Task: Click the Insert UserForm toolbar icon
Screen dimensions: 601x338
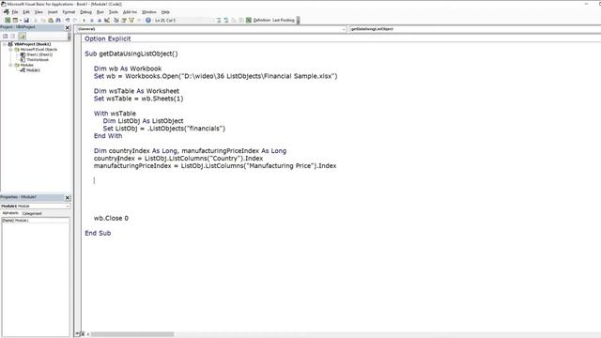Action: 15,20
